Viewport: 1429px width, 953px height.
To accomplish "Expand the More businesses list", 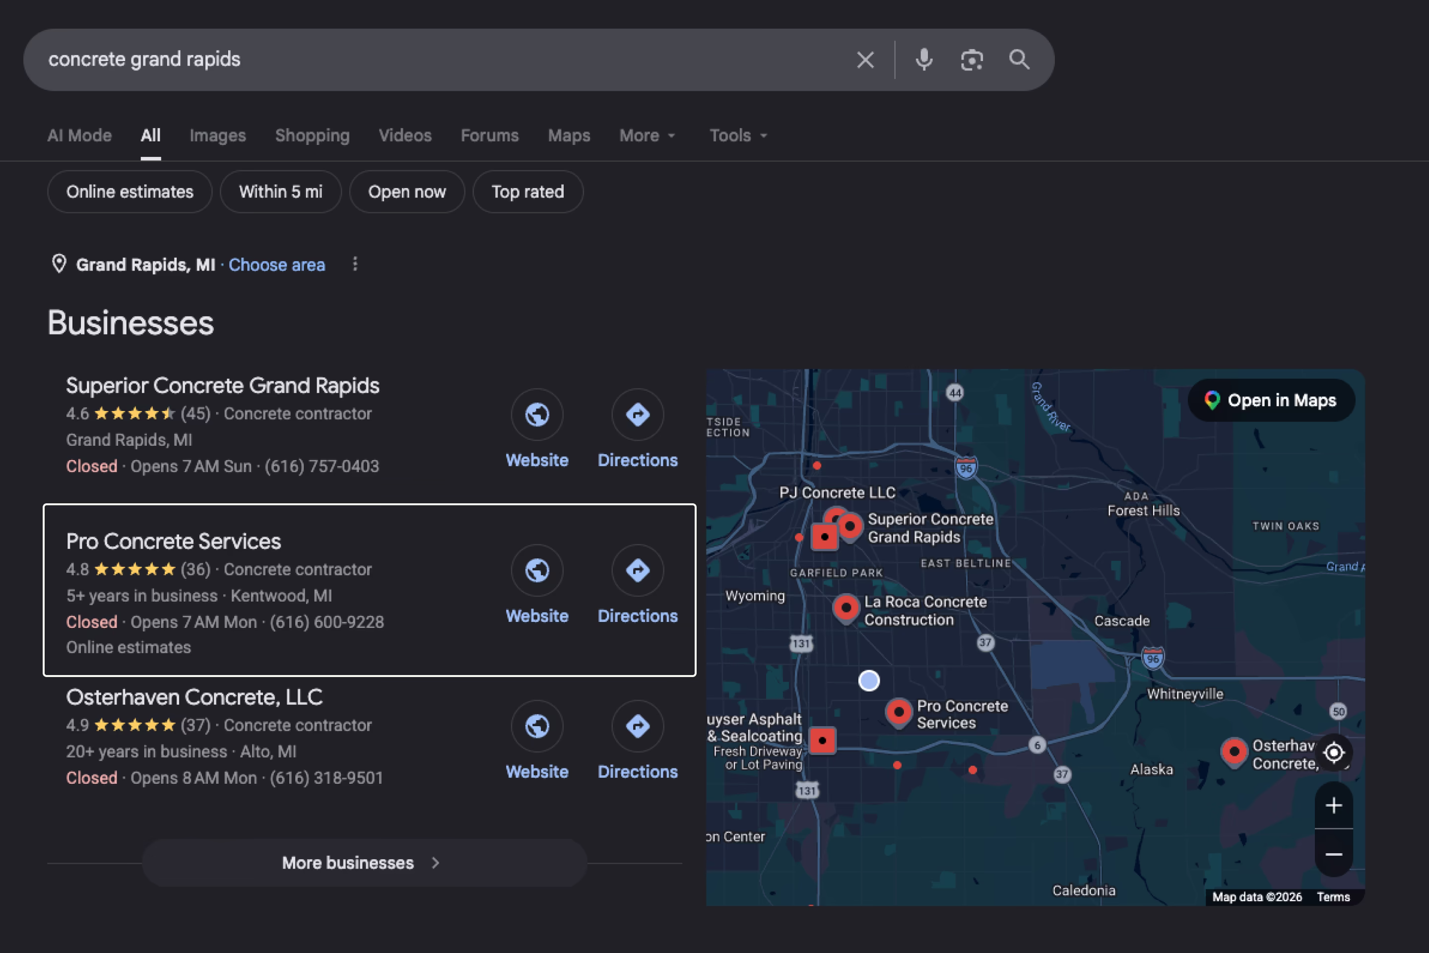I will click(364, 863).
